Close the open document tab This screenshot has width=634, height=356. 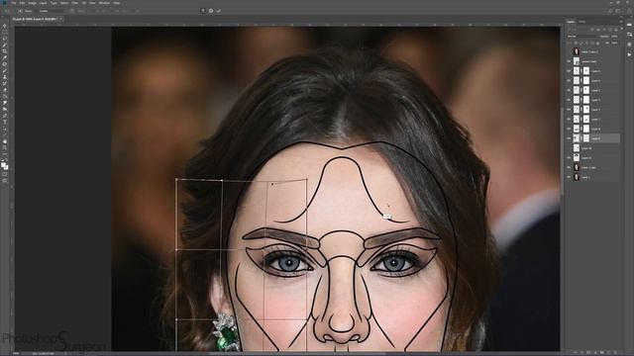60,19
